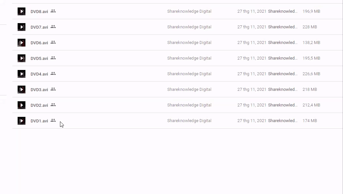343x194 pixels.
Task: Click the DVD4.avi video thumbnail icon
Action: pos(22,74)
